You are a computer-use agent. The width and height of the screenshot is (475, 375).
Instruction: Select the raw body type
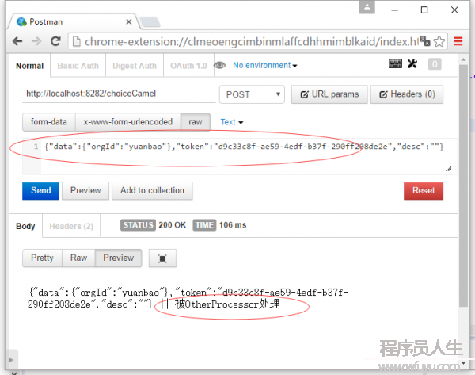pos(196,122)
